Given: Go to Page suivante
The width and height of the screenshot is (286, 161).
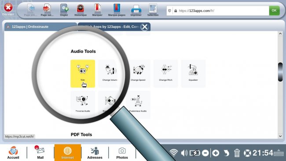Looking at the screenshot, I should (x=47, y=10).
